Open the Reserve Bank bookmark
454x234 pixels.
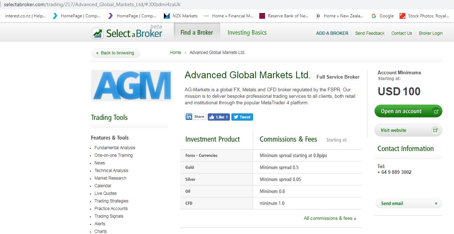click(x=284, y=16)
